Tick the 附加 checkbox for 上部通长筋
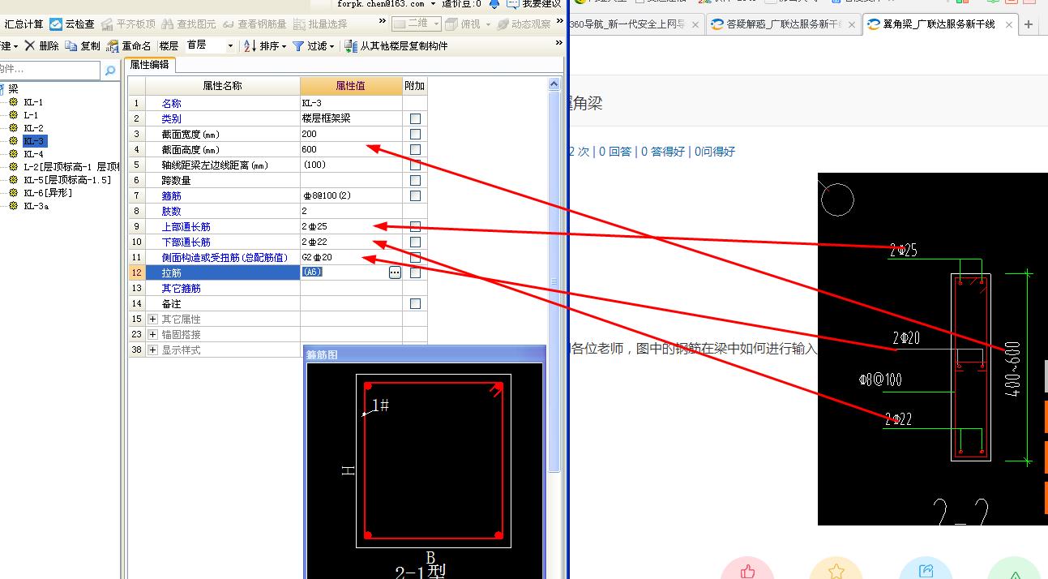 415,226
